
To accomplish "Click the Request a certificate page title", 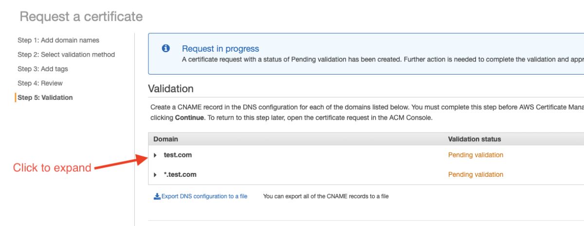I will tap(81, 17).
